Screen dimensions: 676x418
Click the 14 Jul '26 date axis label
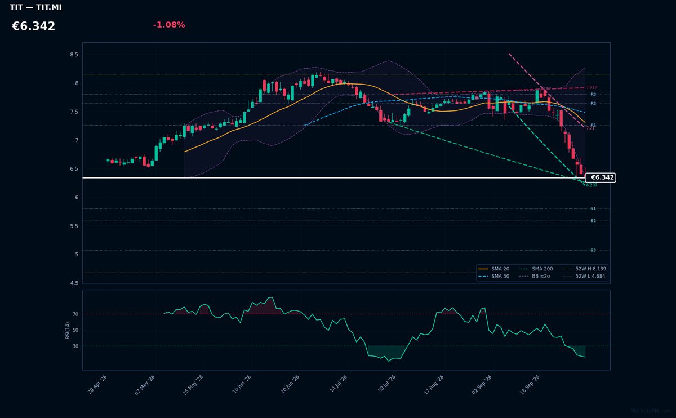click(339, 385)
